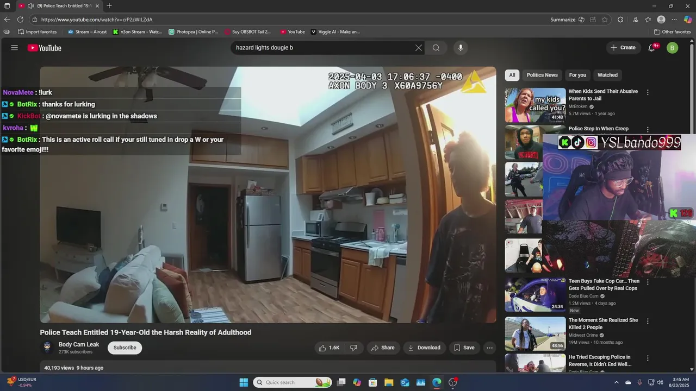Open options for 'The Moment She Realized'

648,321
